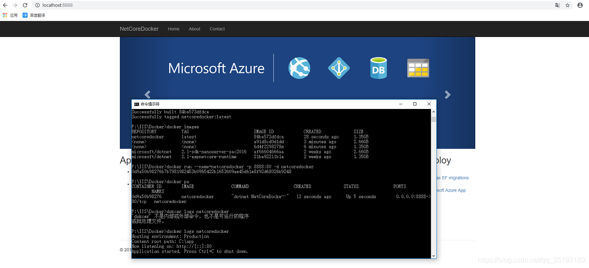Click the 'docker logs netcoredocker' command
The width and height of the screenshot is (589, 268).
180,232
